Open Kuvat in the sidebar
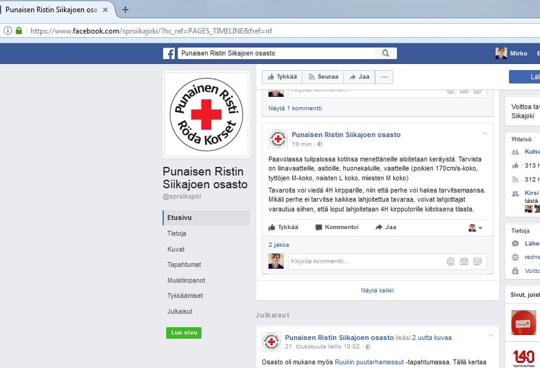The width and height of the screenshot is (540, 368). tap(176, 249)
